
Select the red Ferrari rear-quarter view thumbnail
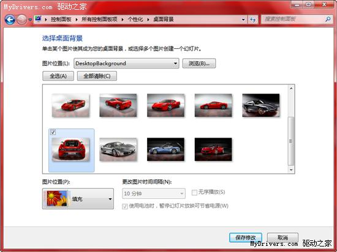118,105
